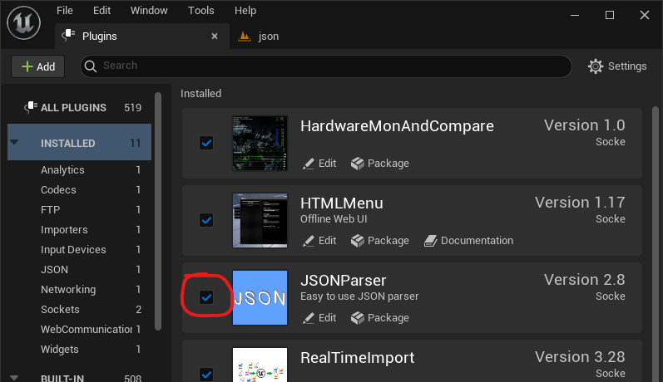Click the pencil Edit icon for HardwareMonAndCompare
Image resolution: width=663 pixels, height=382 pixels.
pyautogui.click(x=309, y=164)
